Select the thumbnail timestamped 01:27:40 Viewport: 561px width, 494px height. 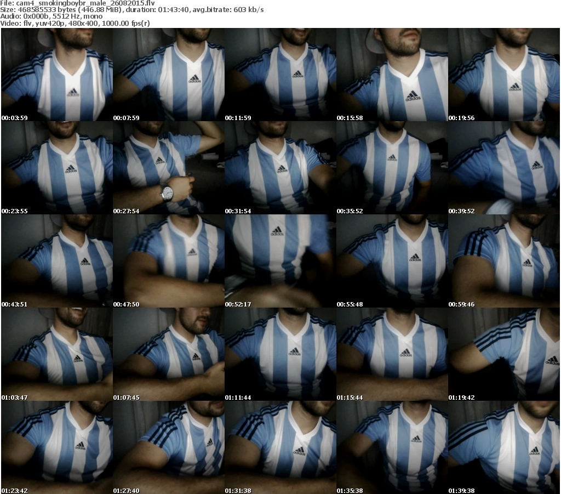pos(169,447)
